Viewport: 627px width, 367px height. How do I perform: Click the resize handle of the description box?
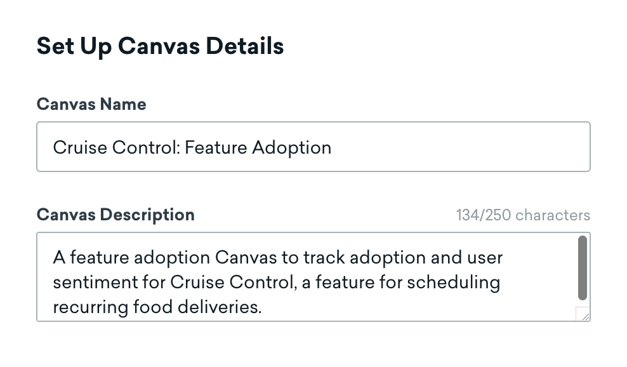coord(583,314)
